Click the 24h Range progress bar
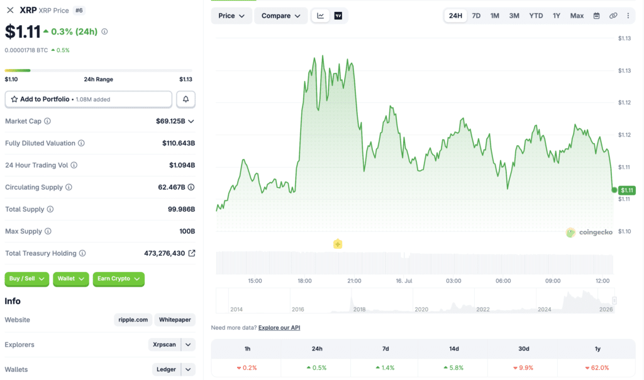This screenshot has width=644, height=380. click(99, 70)
